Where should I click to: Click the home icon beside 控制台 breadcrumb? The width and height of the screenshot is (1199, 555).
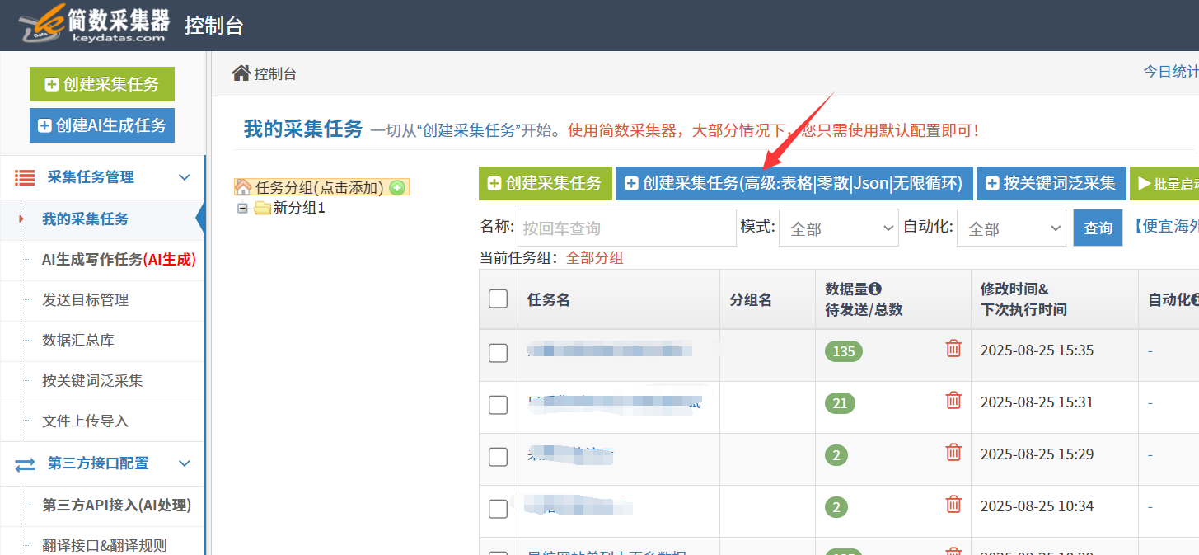click(241, 73)
